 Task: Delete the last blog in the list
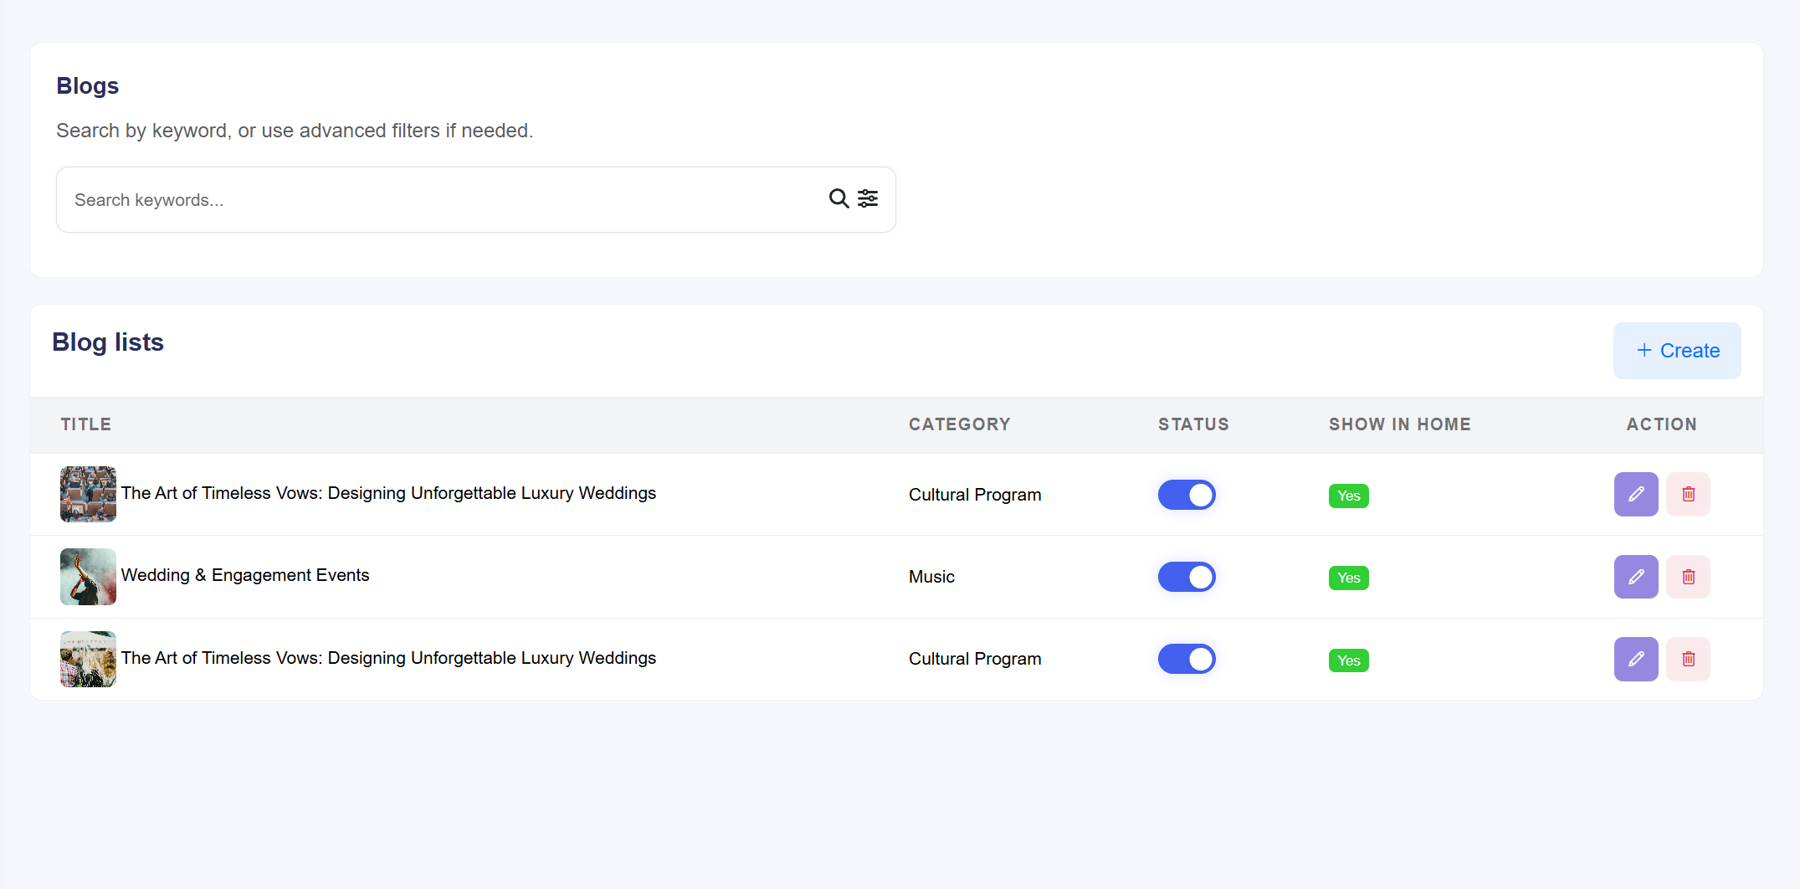click(x=1688, y=659)
